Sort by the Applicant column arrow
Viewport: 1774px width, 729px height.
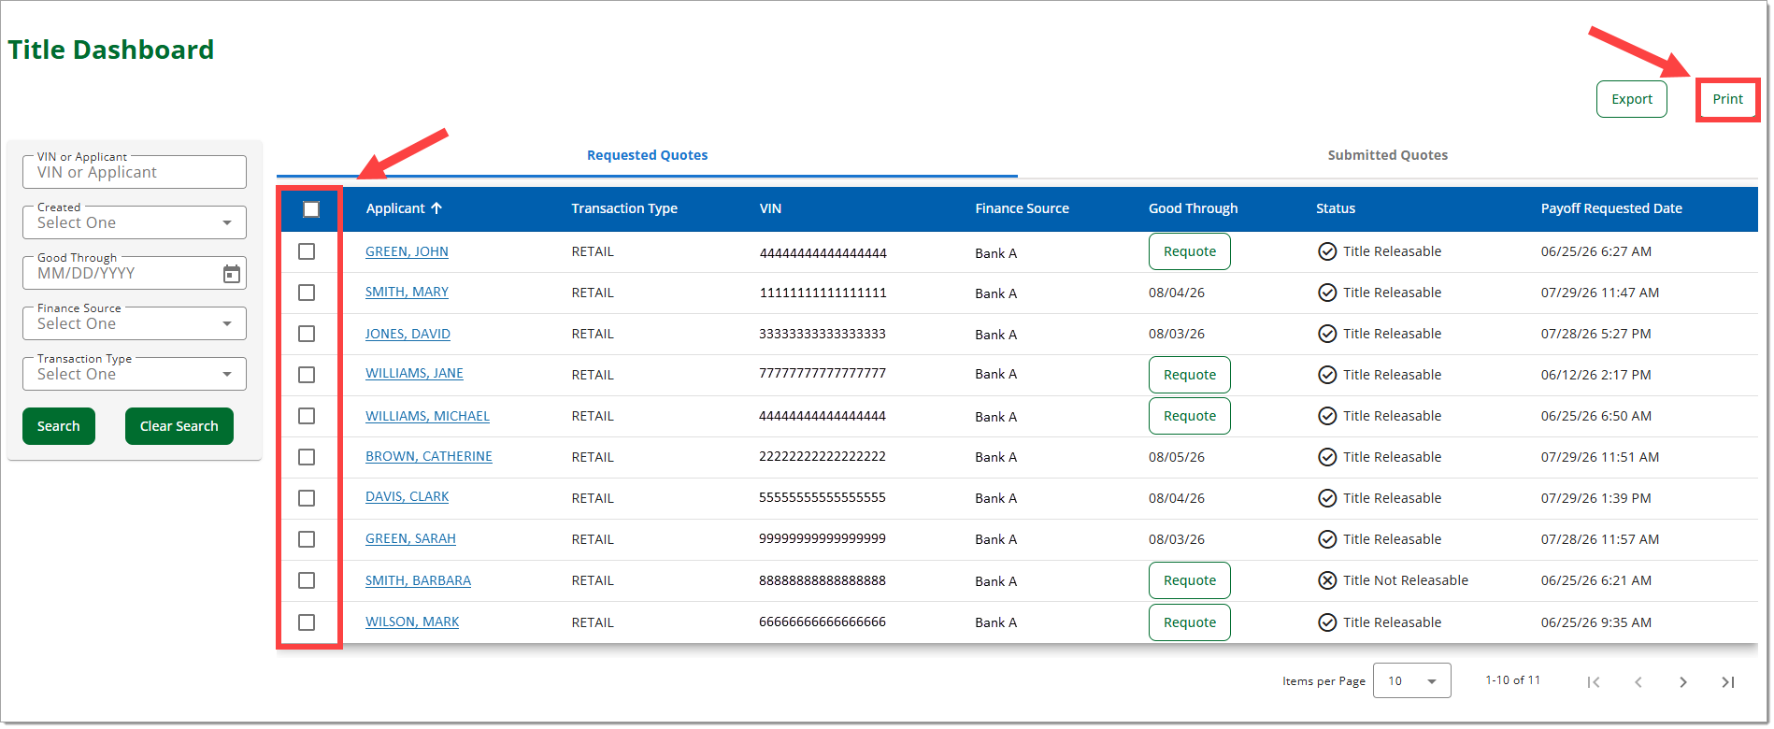[436, 208]
